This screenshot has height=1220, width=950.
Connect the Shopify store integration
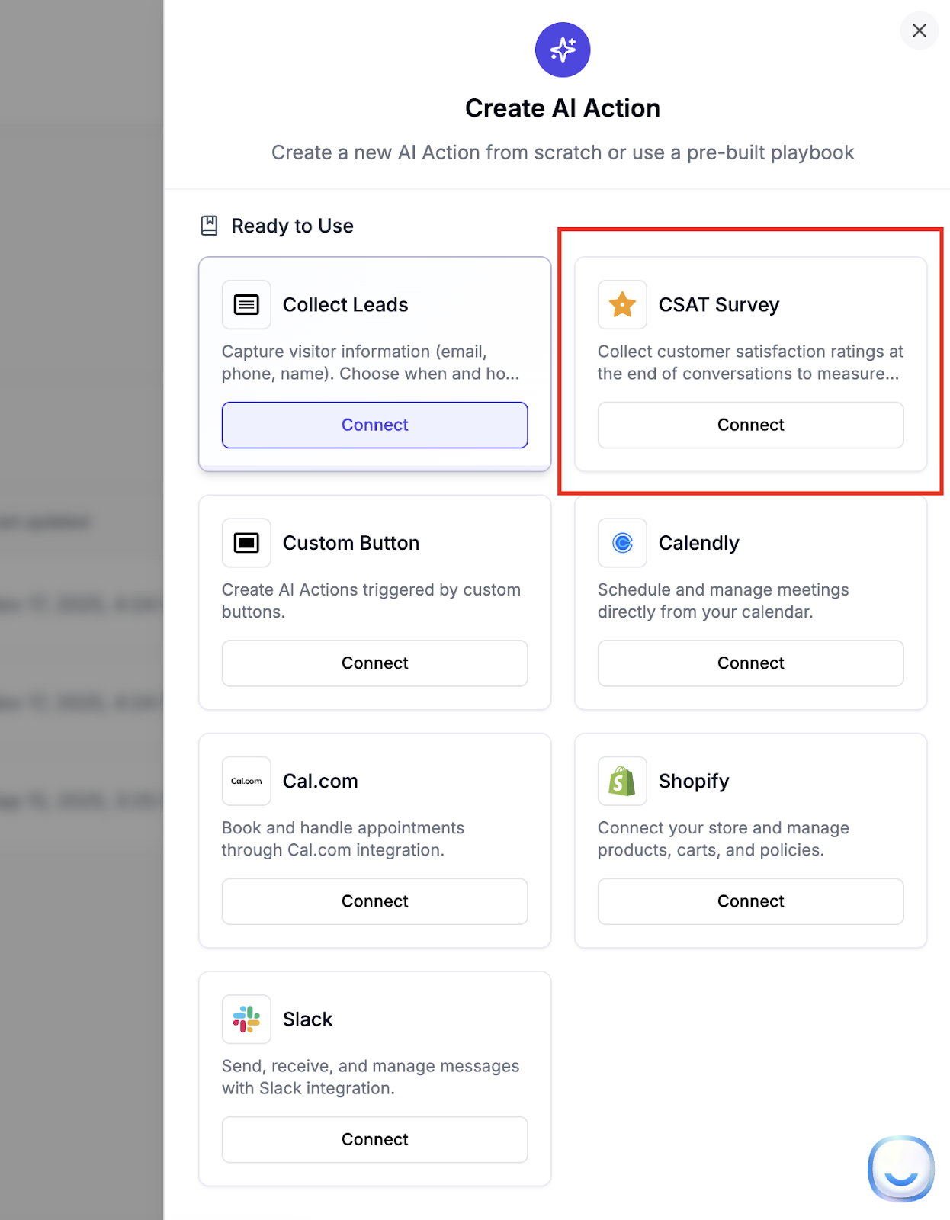750,901
